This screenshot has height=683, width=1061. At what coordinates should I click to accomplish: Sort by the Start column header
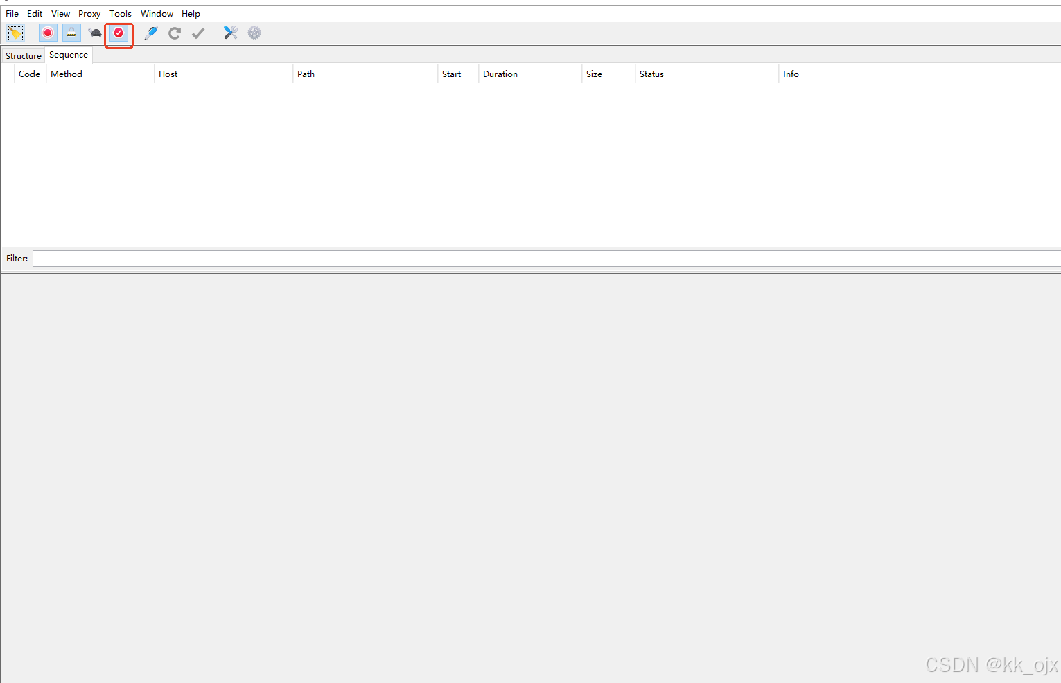pyautogui.click(x=458, y=74)
